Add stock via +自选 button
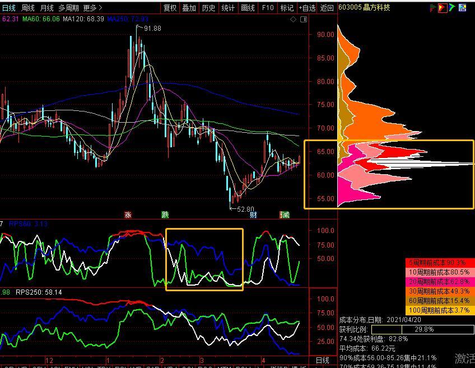 click(x=307, y=8)
